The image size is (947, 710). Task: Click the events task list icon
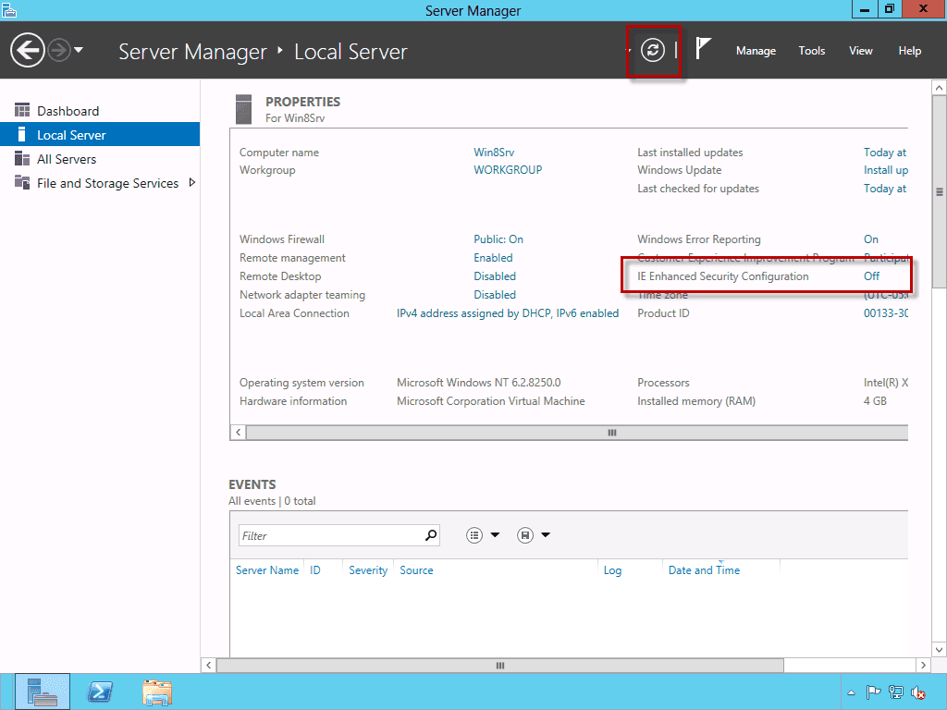click(x=474, y=534)
